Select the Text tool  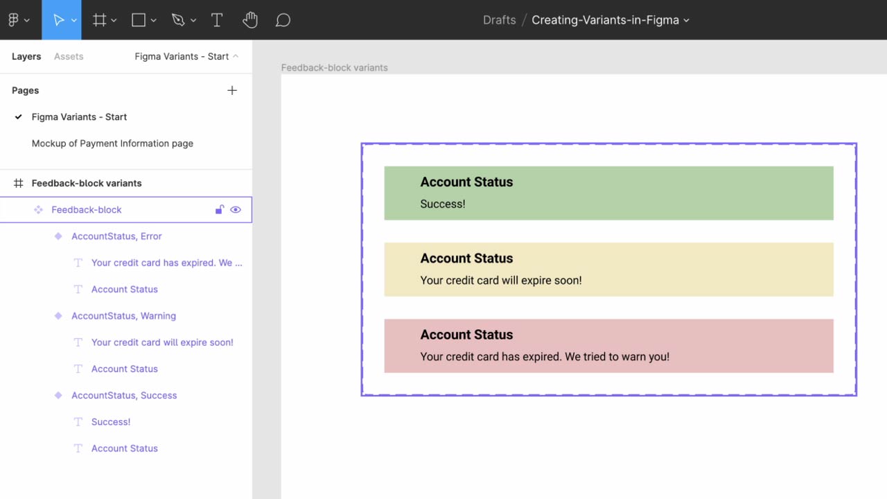(216, 19)
